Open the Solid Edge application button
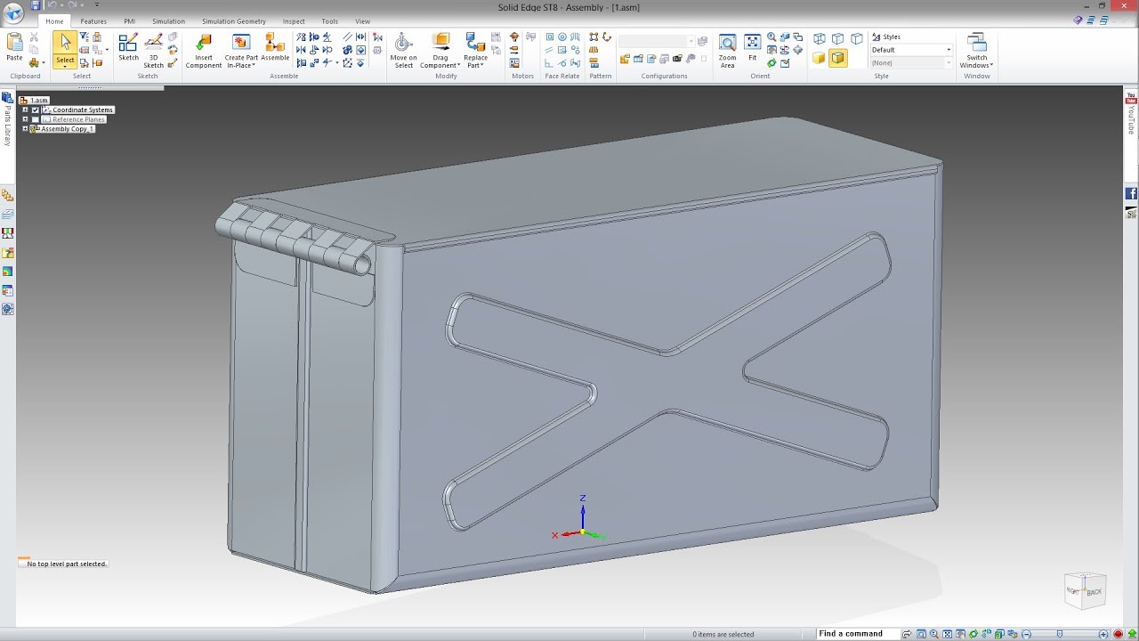Screen dimensions: 1139x641 coord(13,12)
